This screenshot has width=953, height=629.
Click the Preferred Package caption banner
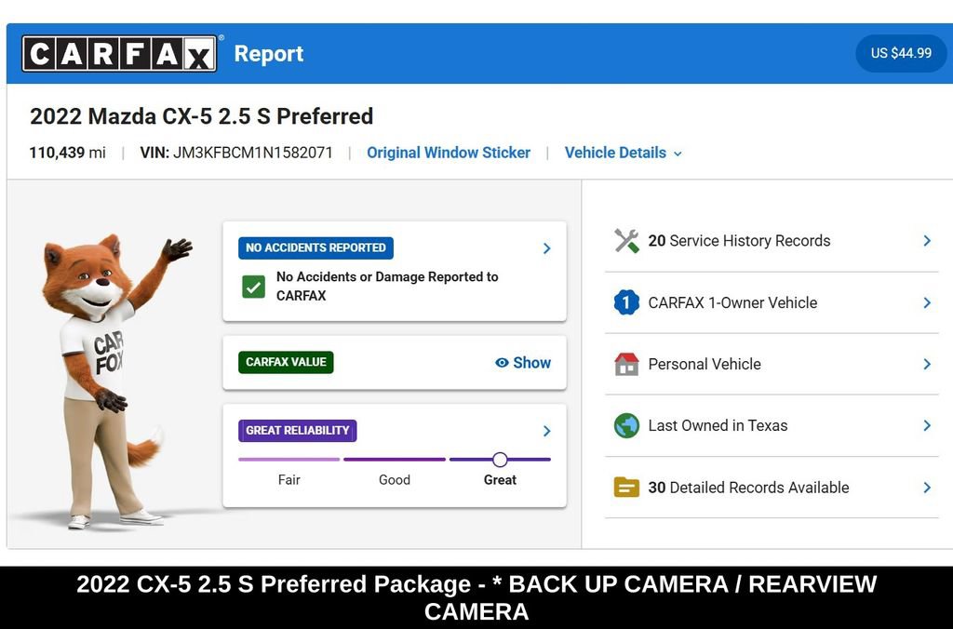tap(476, 597)
